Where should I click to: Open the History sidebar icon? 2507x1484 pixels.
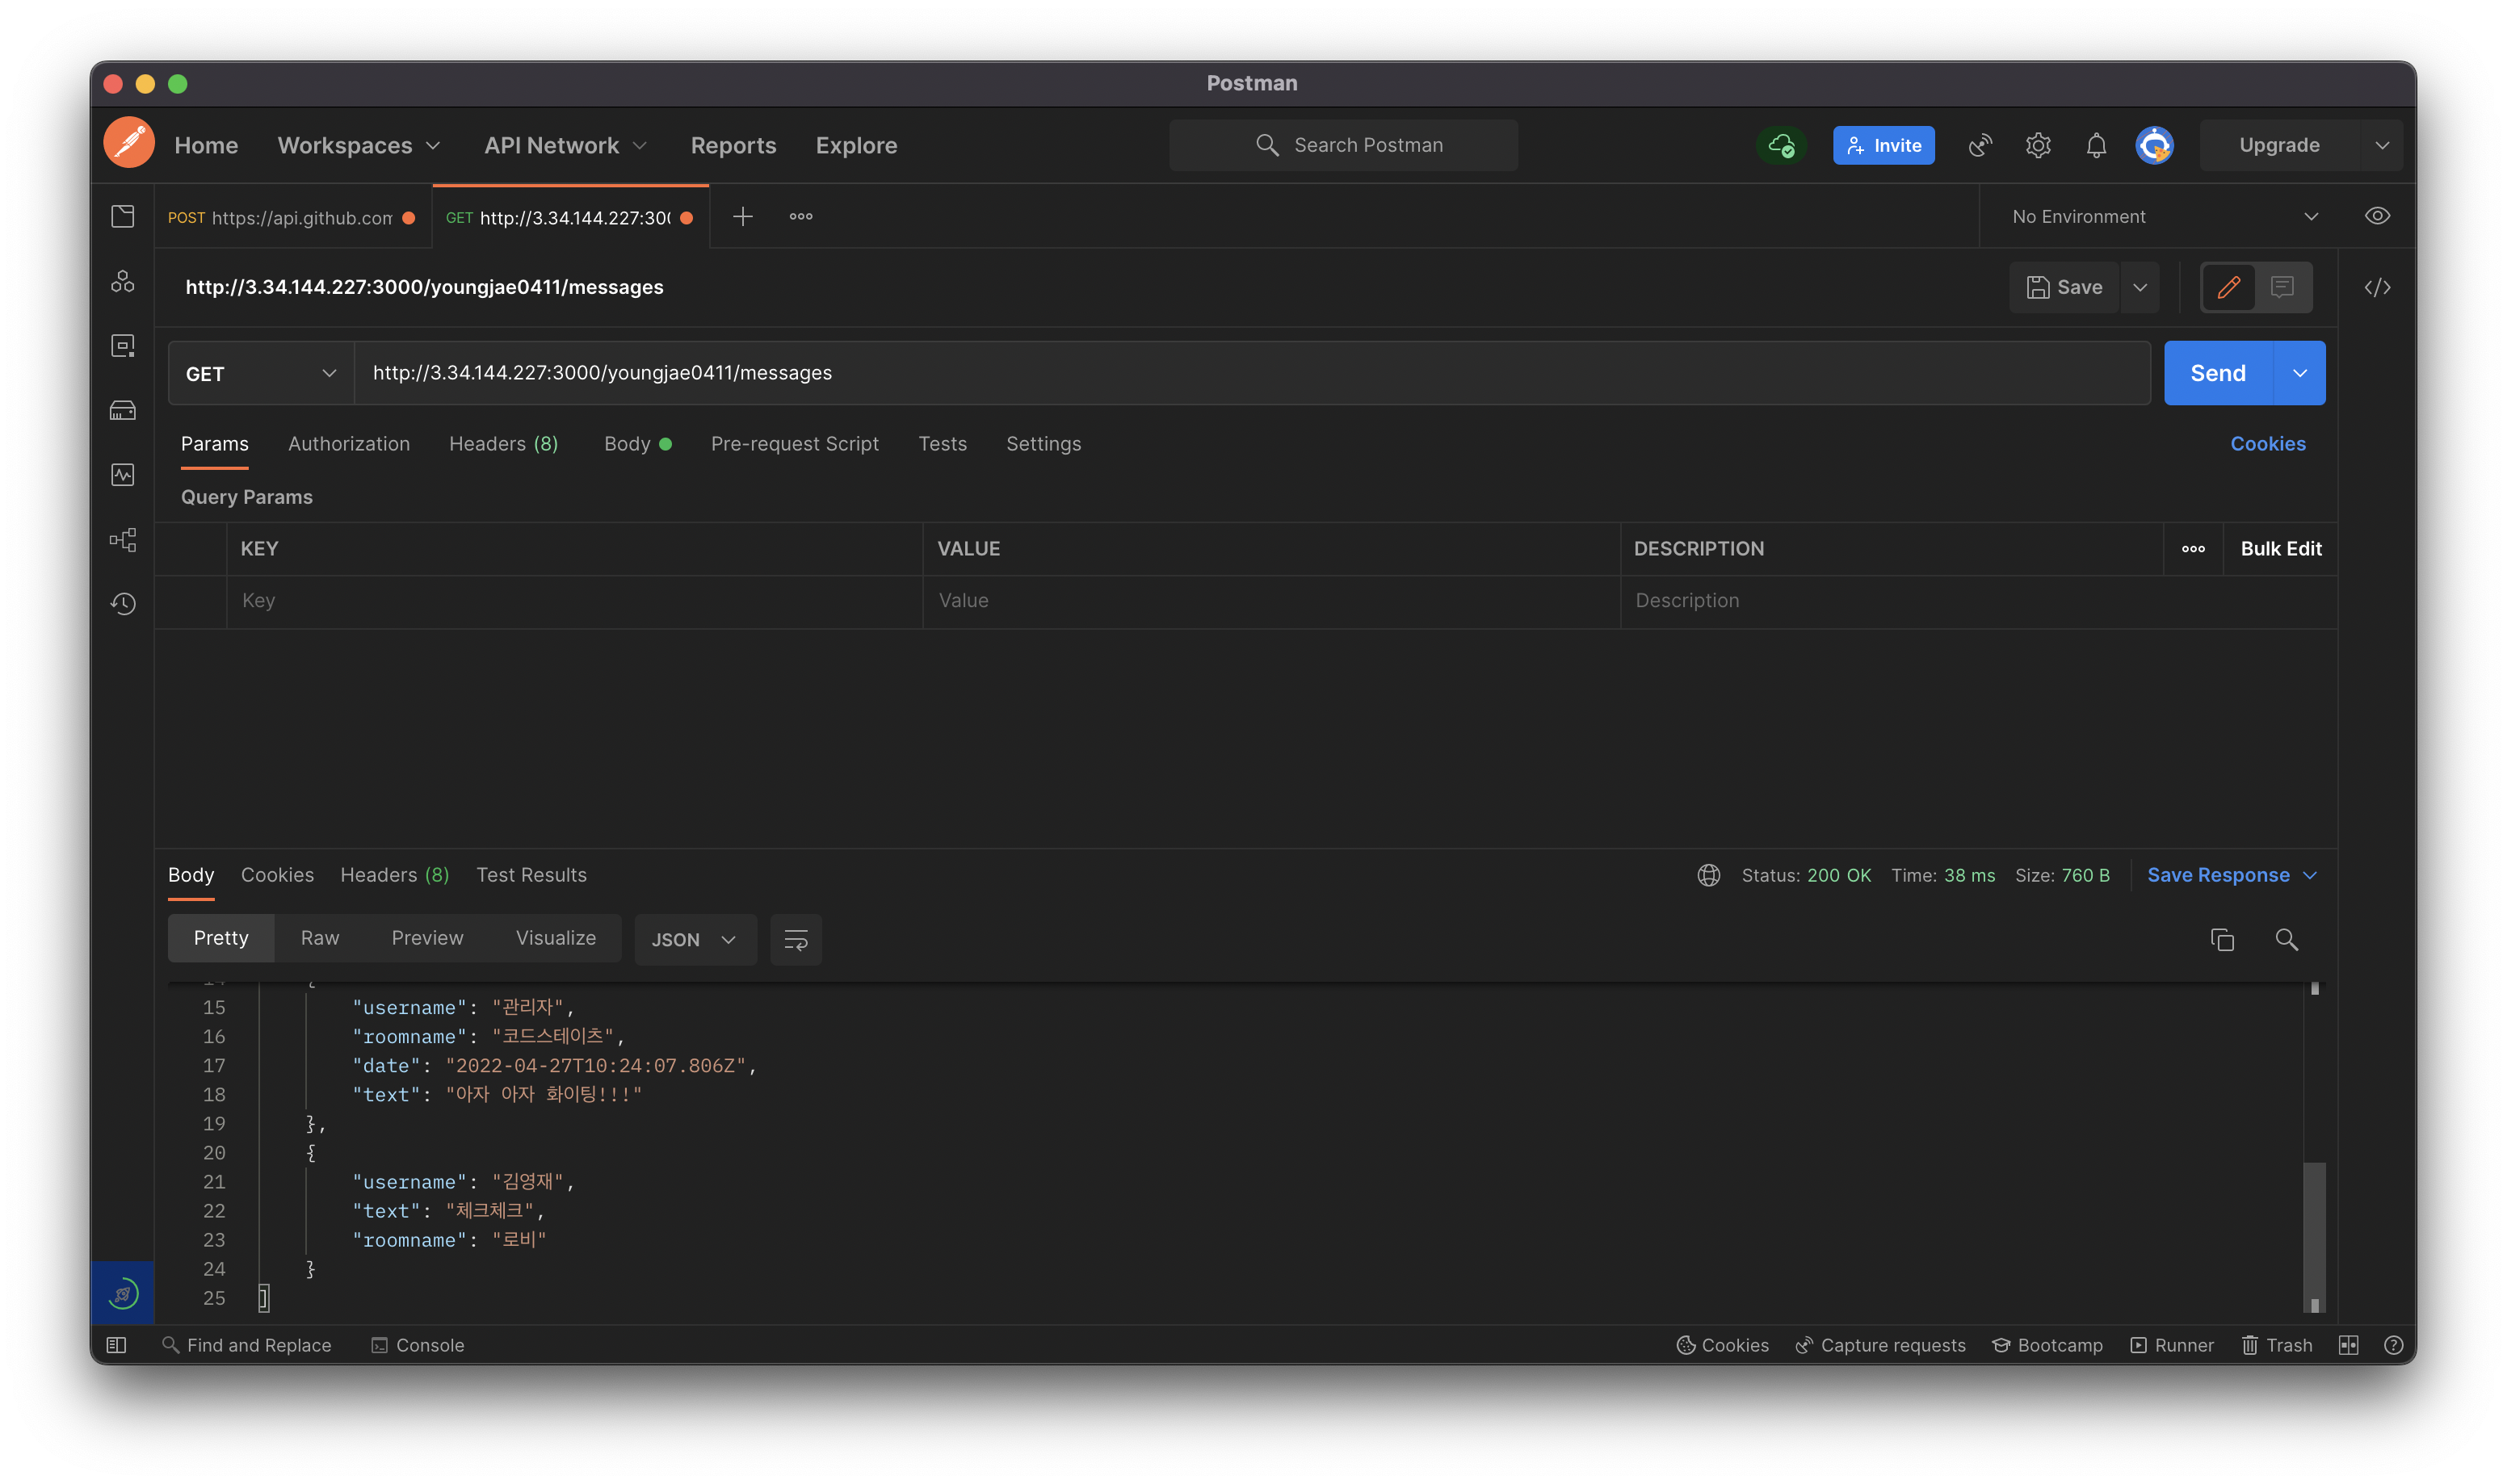point(123,604)
